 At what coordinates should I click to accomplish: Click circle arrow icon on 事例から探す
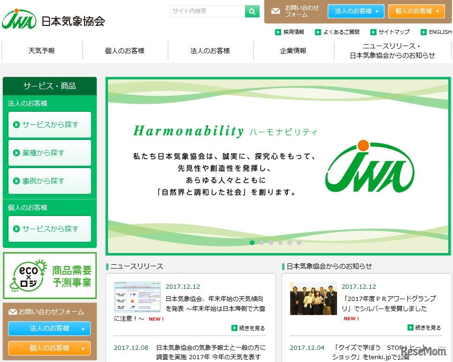(x=16, y=181)
